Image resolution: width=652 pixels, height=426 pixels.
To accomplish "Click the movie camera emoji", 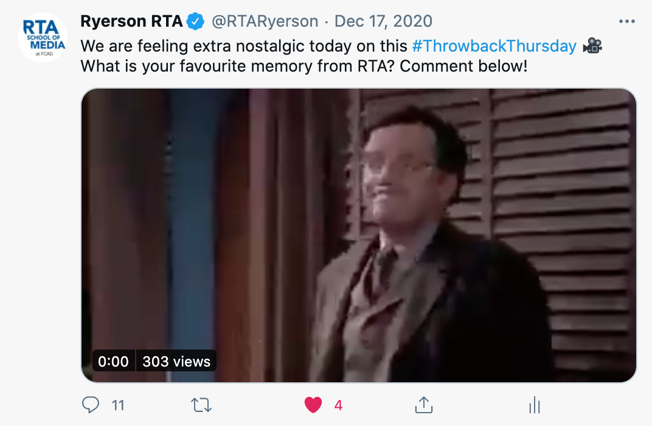I will [592, 46].
